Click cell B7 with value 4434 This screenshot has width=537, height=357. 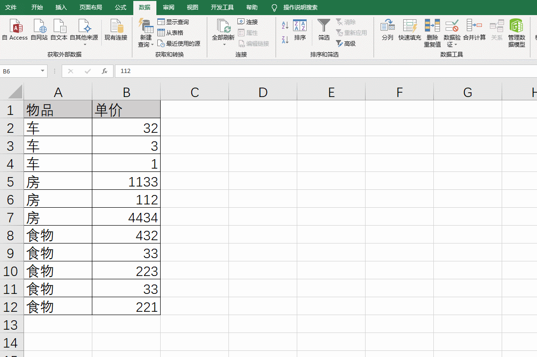pyautogui.click(x=126, y=217)
